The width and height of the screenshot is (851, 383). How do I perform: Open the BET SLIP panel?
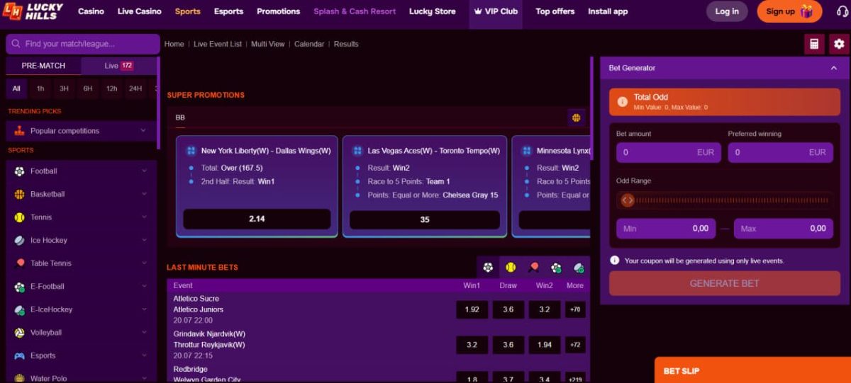(752, 370)
